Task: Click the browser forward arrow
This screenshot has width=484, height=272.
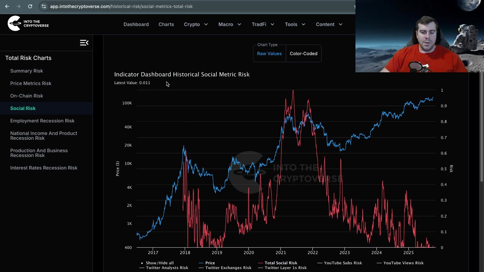Action: click(x=19, y=6)
